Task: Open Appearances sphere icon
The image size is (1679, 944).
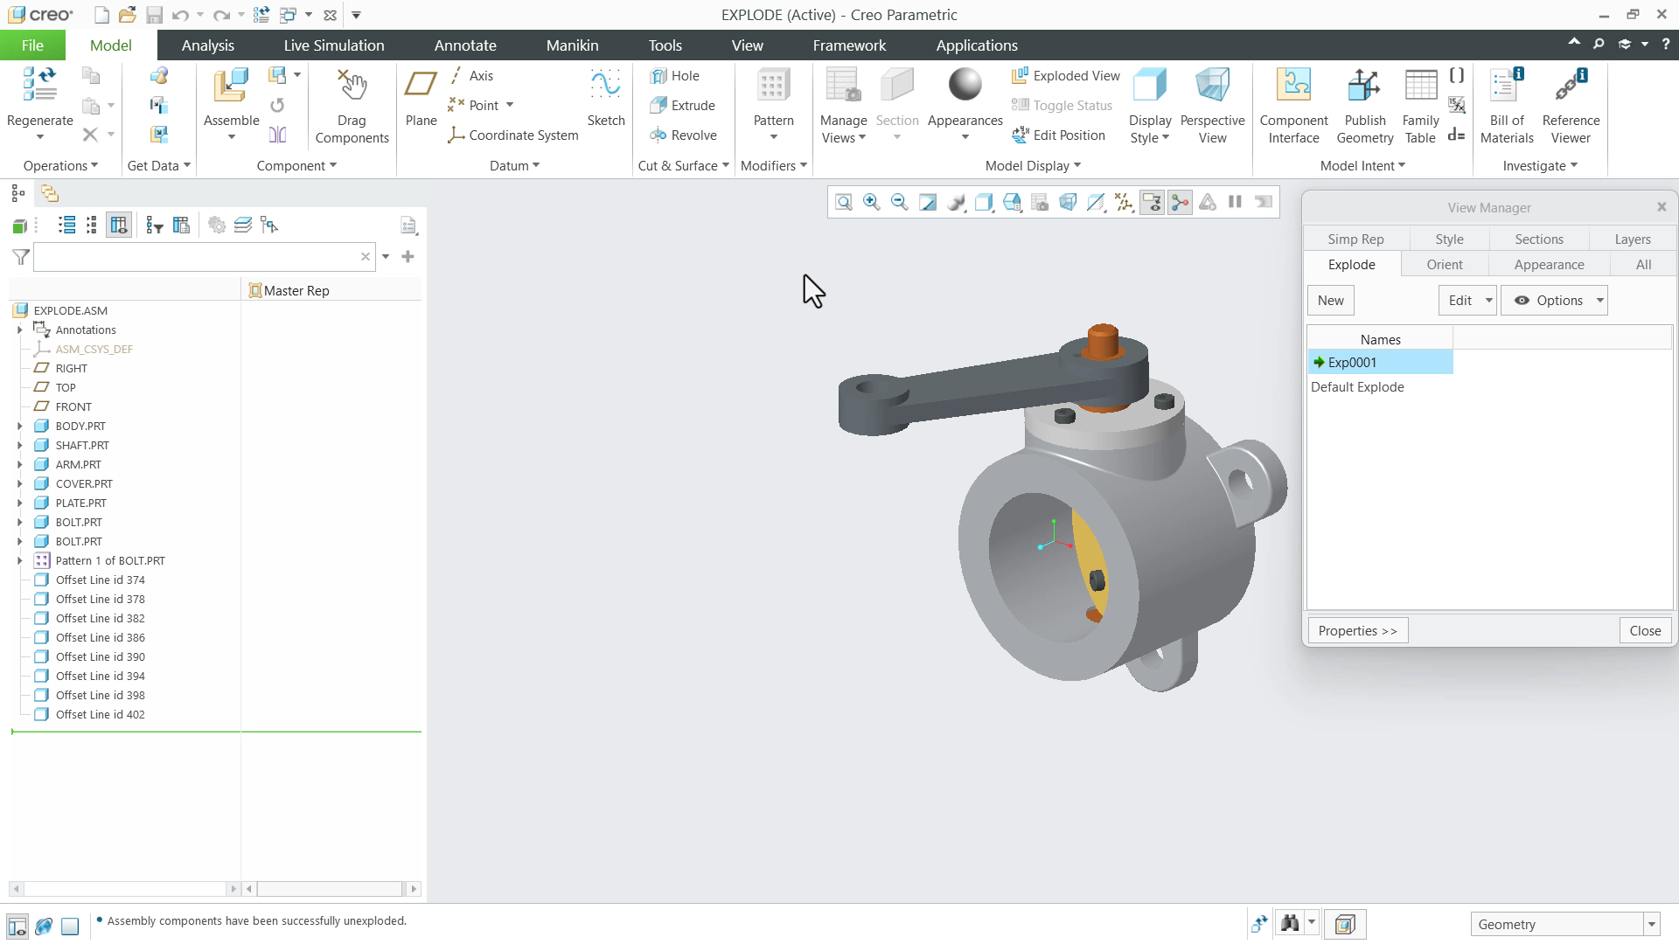Action: (x=965, y=85)
